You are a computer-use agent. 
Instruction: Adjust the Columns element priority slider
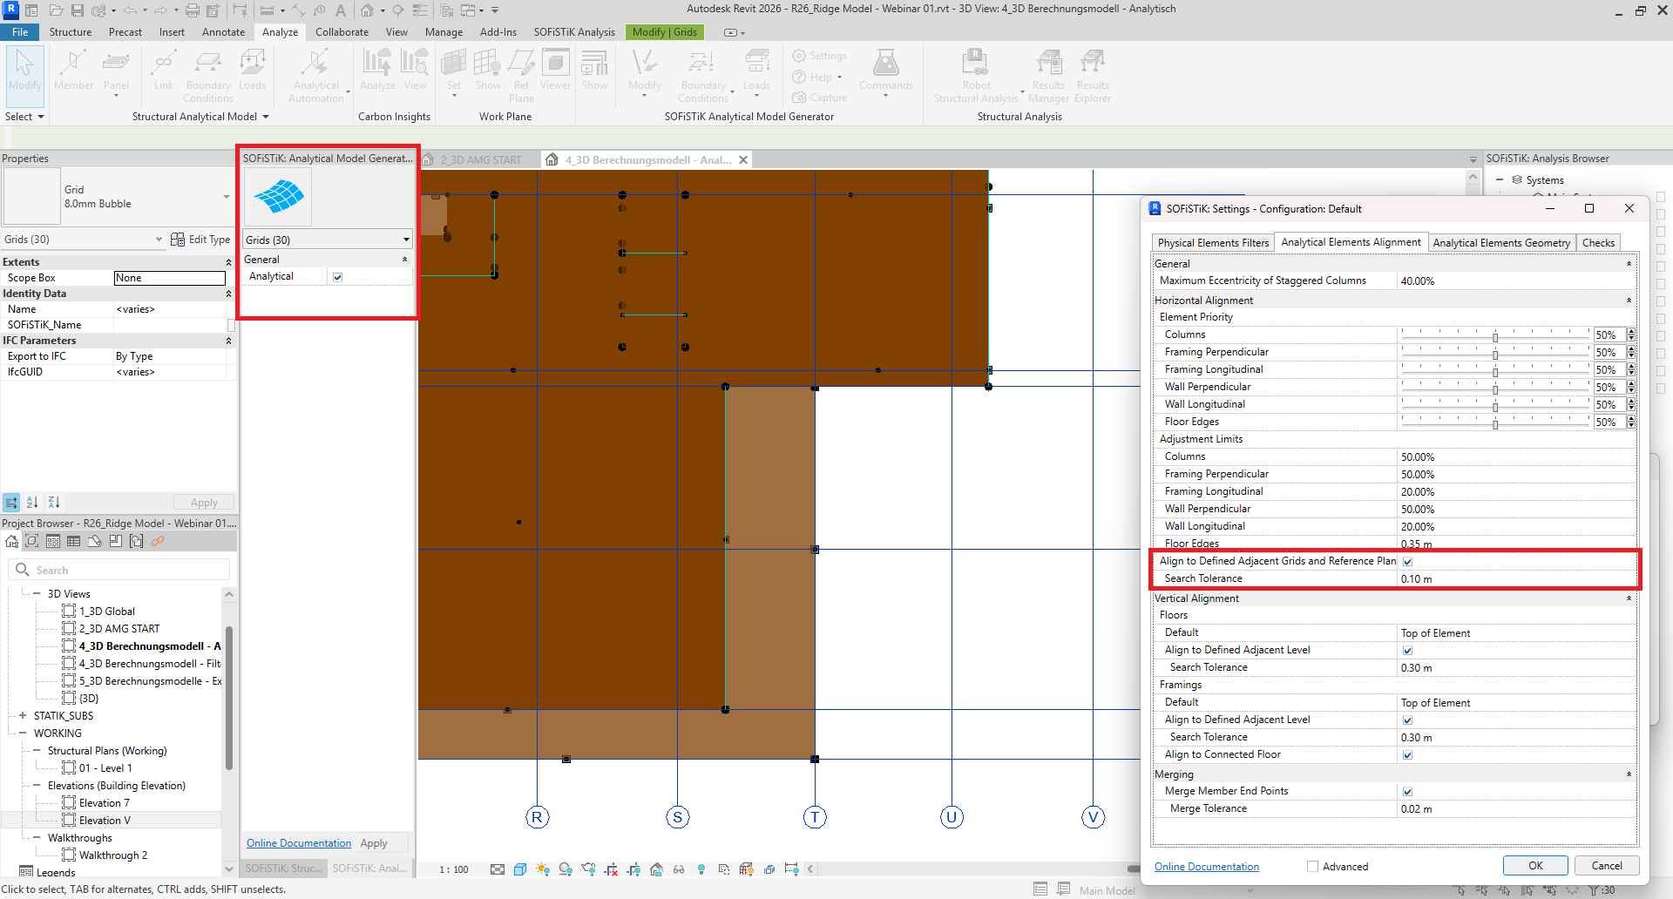1495,335
